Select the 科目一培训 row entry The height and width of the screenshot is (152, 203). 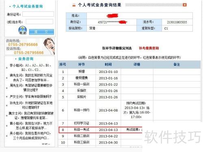82,84
